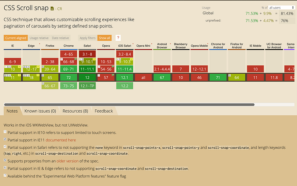Image resolution: width=297 pixels, height=186 pixels.
Task: Click the iOS Safari column header
Action: pos(125,46)
